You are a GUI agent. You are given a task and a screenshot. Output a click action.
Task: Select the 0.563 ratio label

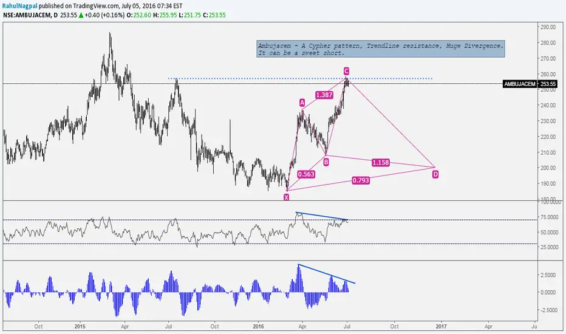[306, 174]
